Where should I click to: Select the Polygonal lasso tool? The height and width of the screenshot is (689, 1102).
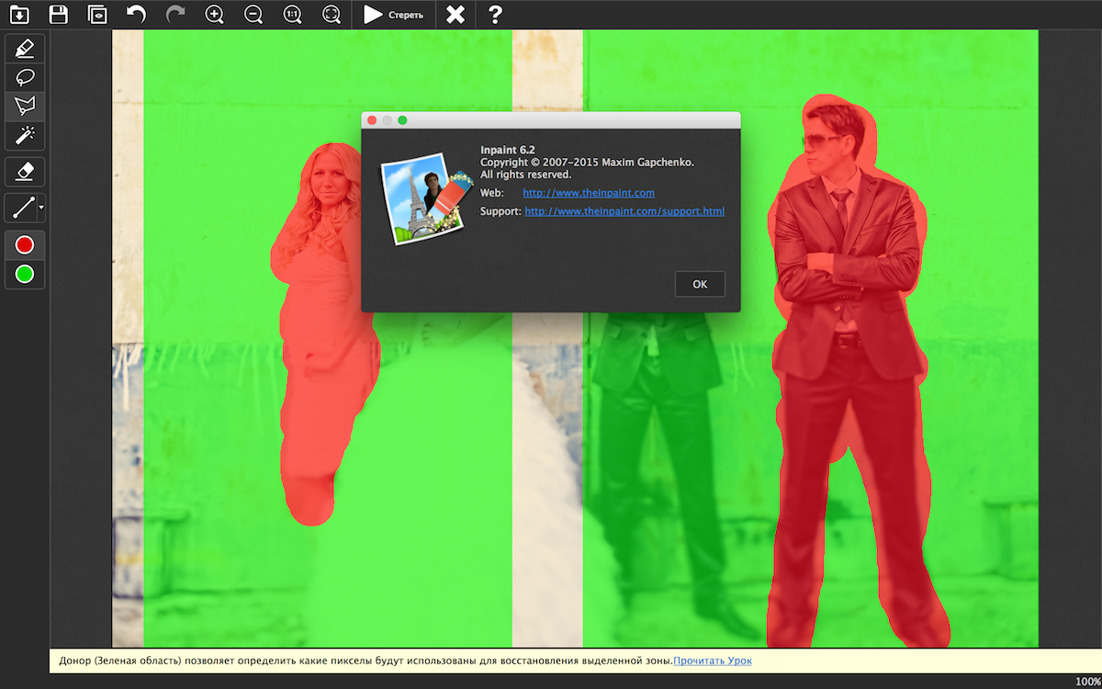coord(25,107)
